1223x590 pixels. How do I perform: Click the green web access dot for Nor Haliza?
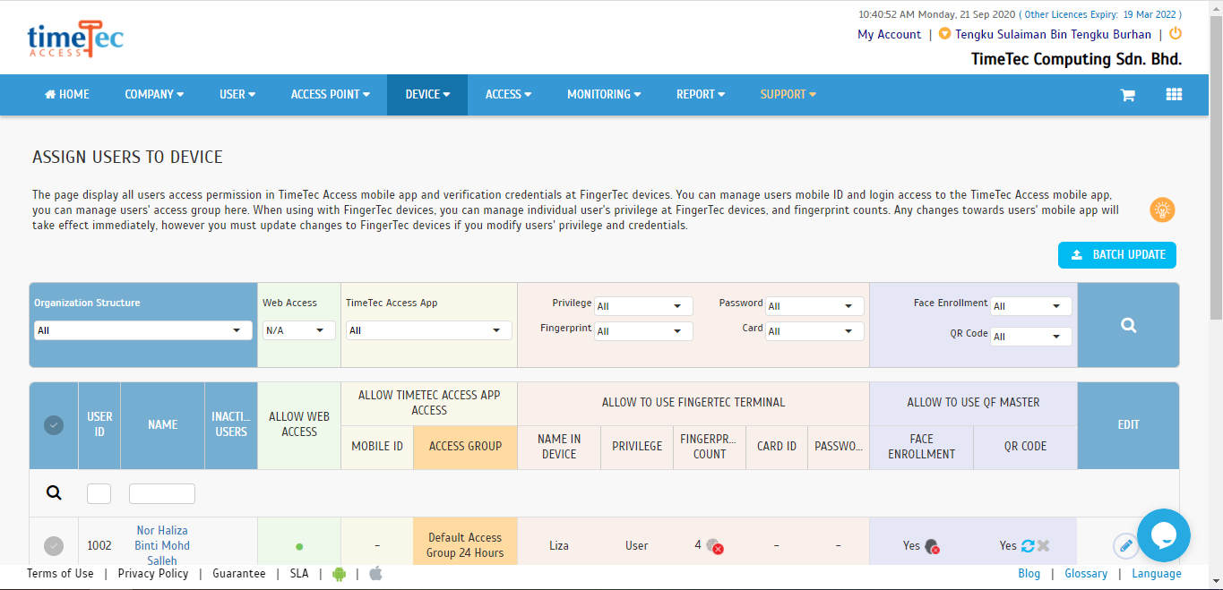pos(299,546)
